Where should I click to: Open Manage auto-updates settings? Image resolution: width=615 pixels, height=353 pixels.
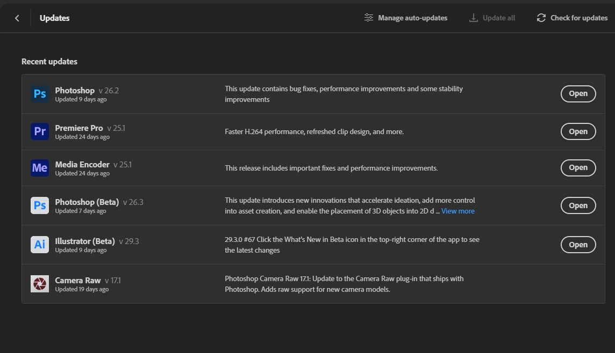pos(412,18)
